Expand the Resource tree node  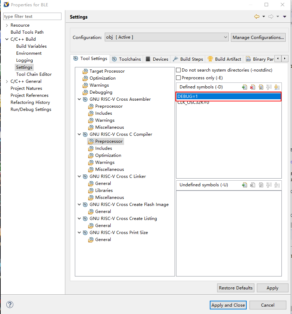click(7, 25)
